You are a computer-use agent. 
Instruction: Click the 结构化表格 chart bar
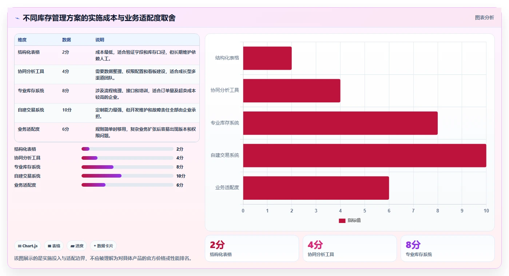(267, 58)
